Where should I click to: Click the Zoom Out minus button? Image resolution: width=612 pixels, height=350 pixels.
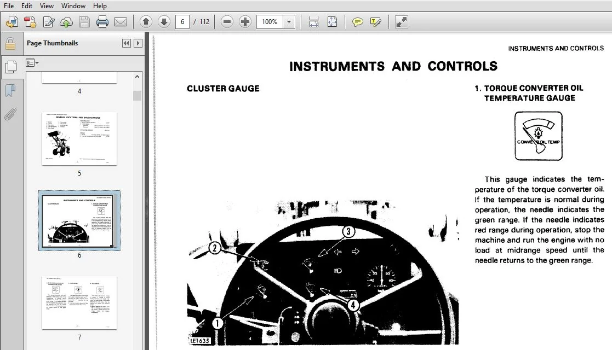click(227, 22)
